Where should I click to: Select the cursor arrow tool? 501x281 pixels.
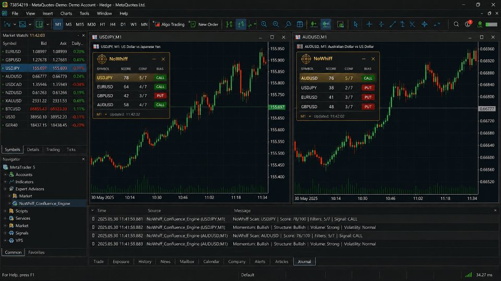click(x=355, y=24)
